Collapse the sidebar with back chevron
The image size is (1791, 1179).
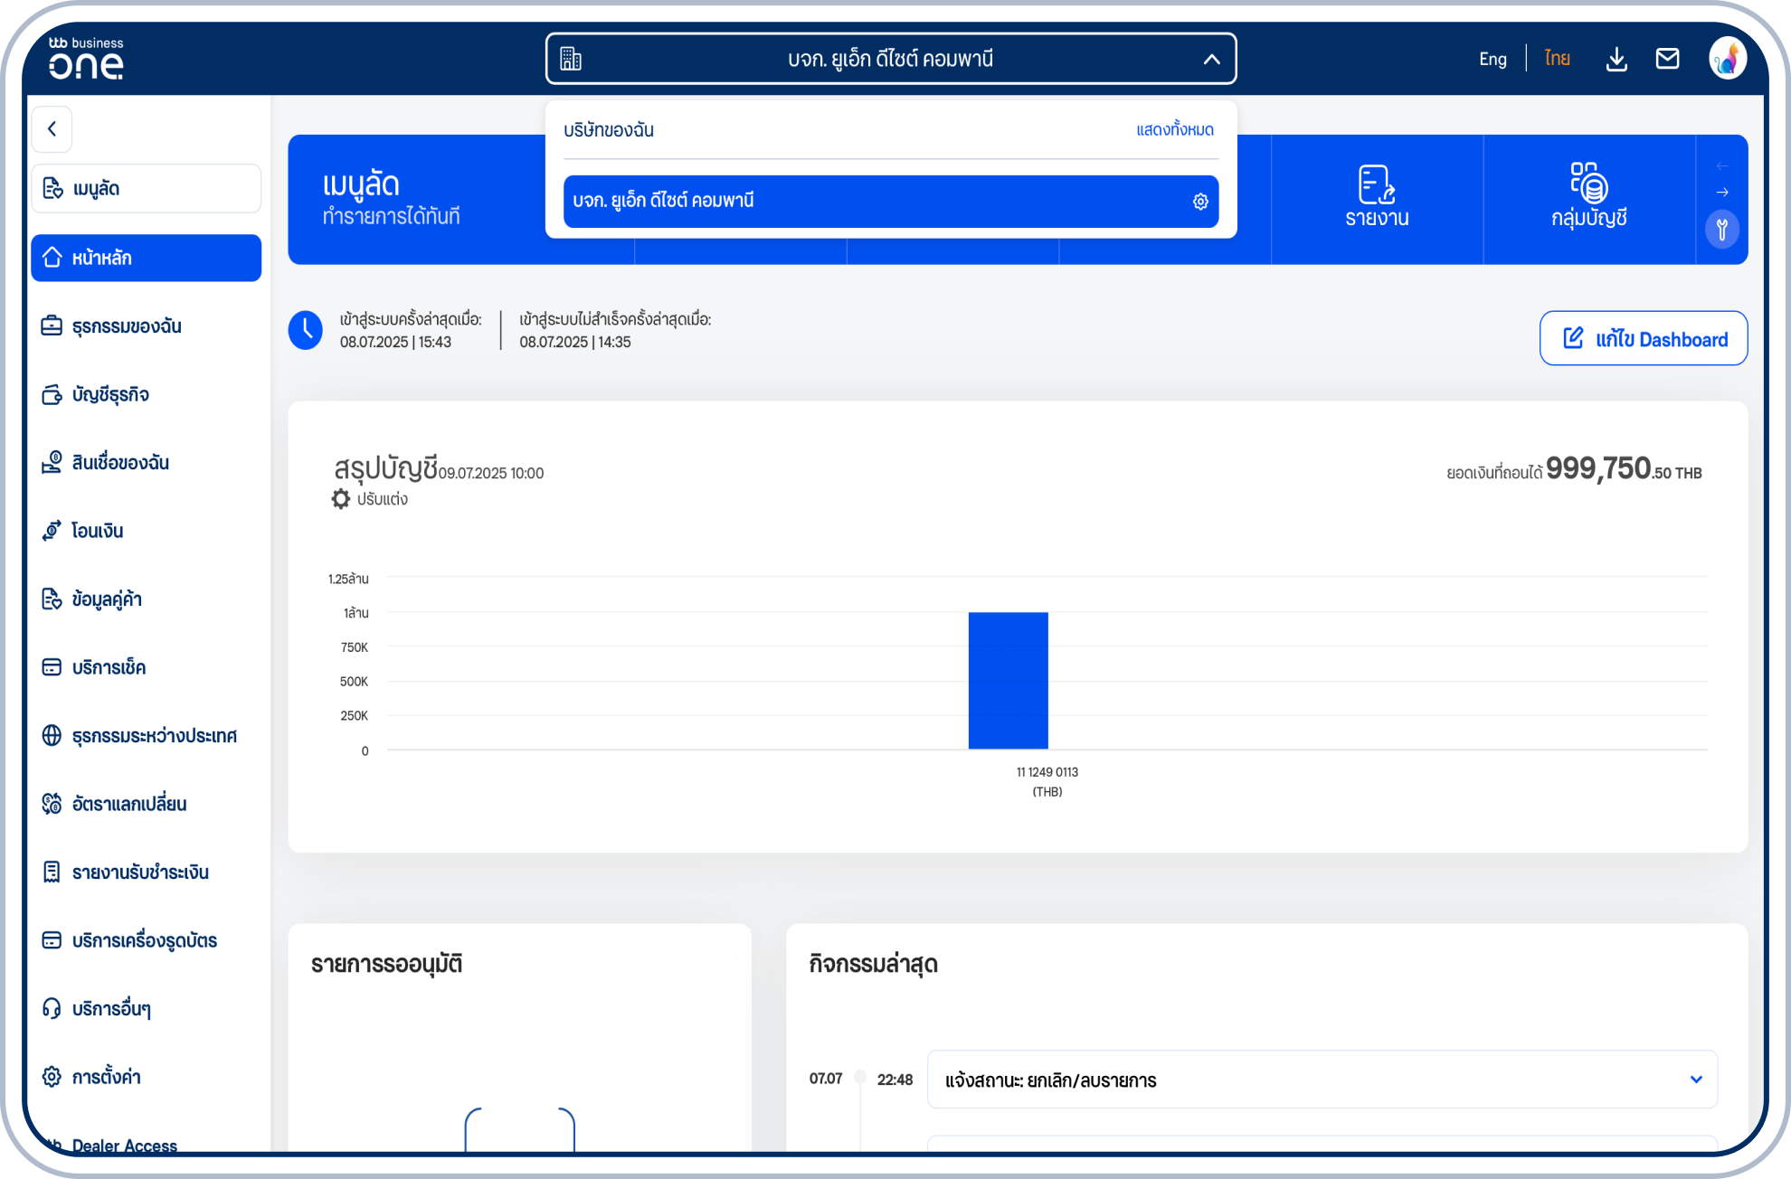pos(52,129)
